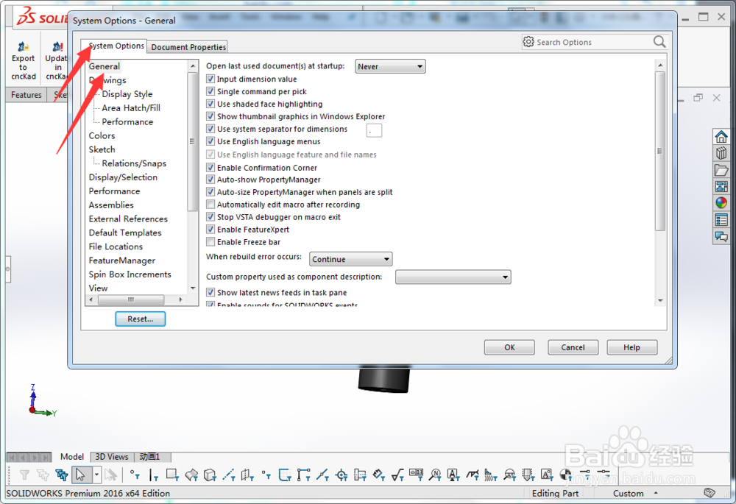Open the Custom property component description dropdown
Screen dimensions: 736x504
tap(453, 277)
